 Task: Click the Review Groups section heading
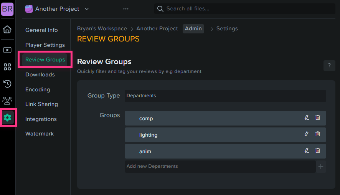(x=104, y=61)
